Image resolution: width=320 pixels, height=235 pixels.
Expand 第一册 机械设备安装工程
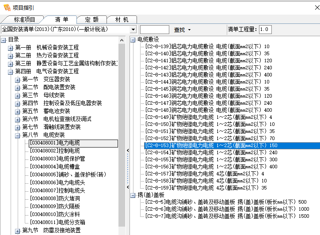pyautogui.click(x=11, y=48)
